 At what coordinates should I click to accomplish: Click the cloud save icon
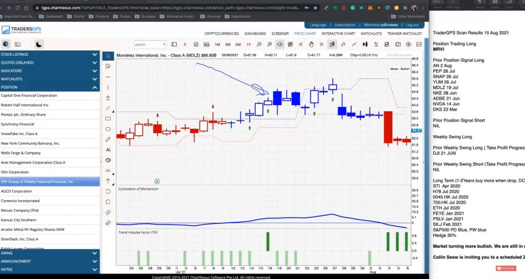point(408,44)
